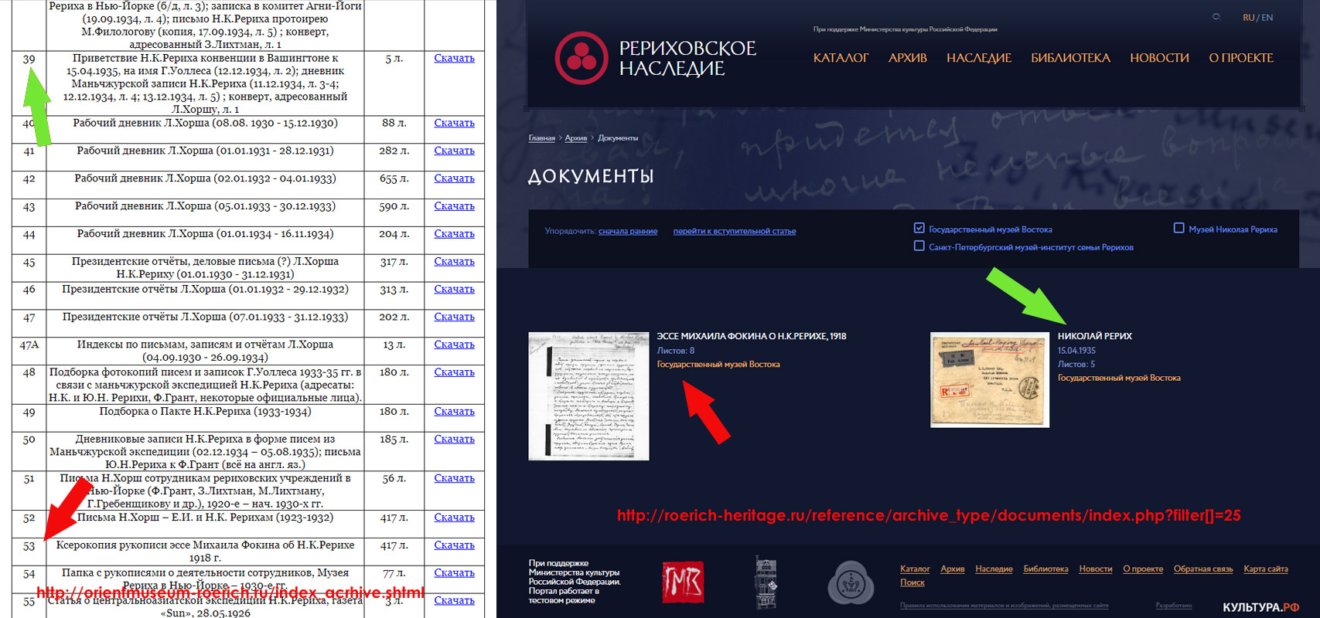
Task: Click Скачать in row 47А (13 л.)
Action: coord(454,345)
